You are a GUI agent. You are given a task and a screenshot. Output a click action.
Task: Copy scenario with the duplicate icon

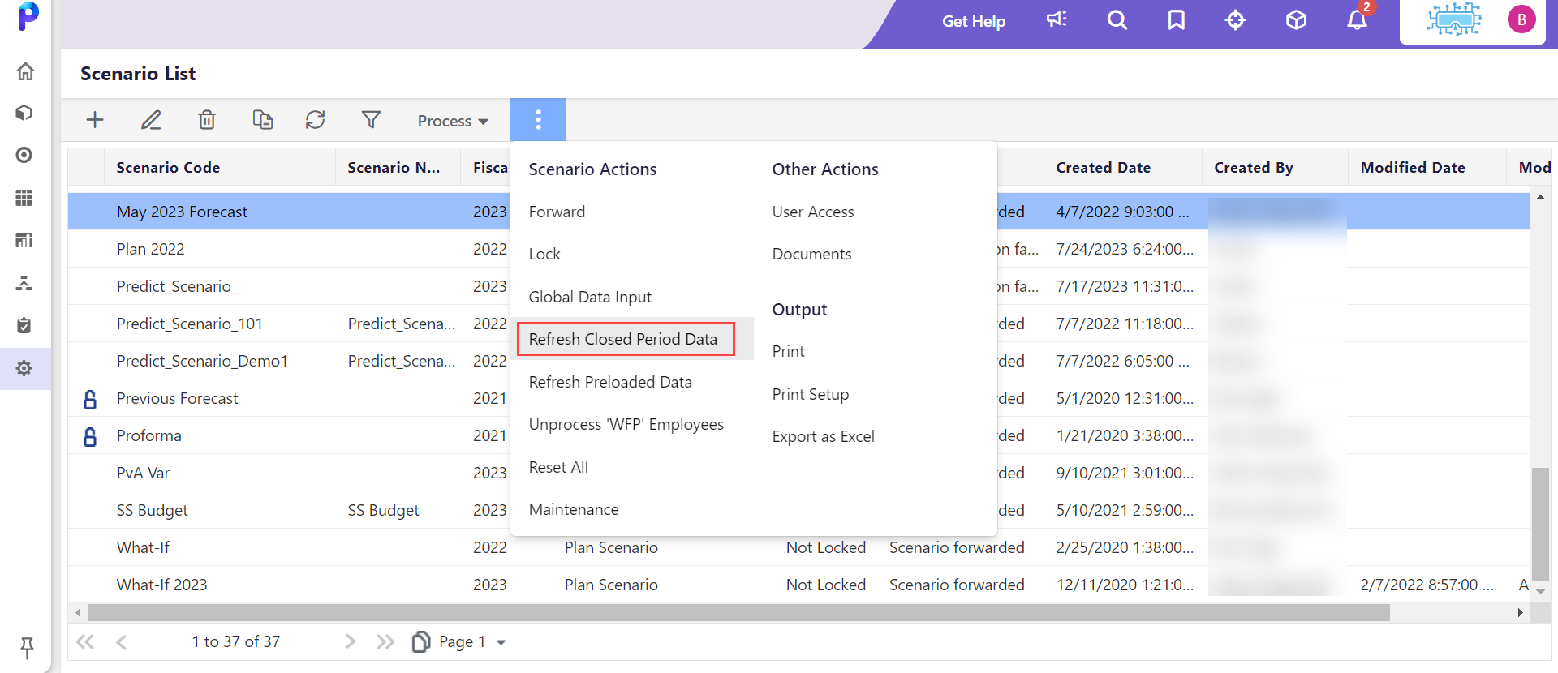[262, 120]
